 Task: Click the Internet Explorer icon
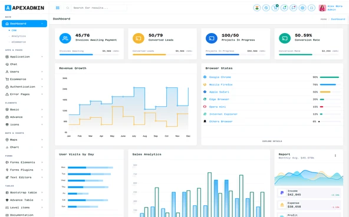click(x=205, y=114)
